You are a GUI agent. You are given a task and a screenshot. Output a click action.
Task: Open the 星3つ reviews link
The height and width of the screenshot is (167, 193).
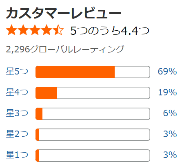(17, 113)
